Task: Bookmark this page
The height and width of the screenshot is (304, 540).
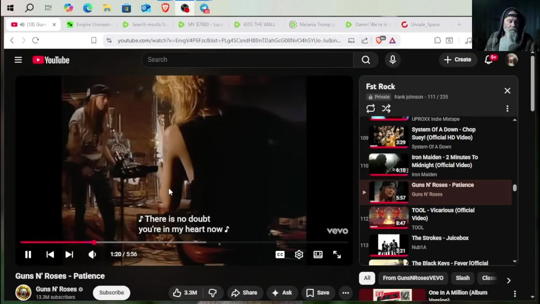Action: coord(94,41)
